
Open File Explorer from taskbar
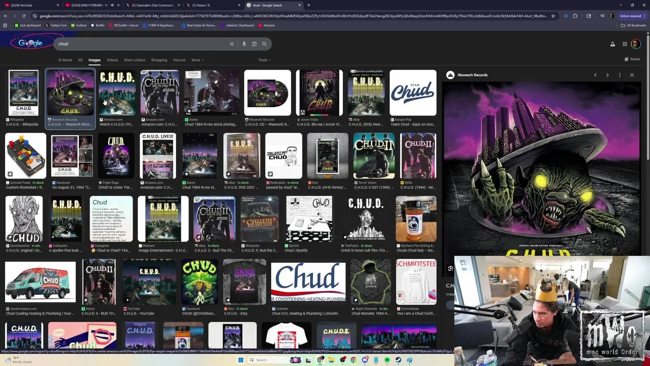(x=331, y=360)
